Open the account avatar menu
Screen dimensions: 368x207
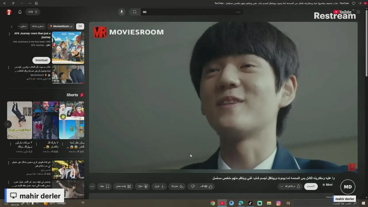[x=9, y=12]
